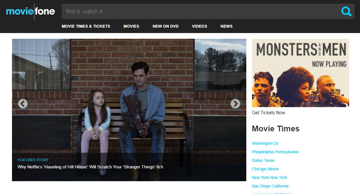360x194 pixels.
Task: Open New on DVD menu
Action: pyautogui.click(x=165, y=26)
